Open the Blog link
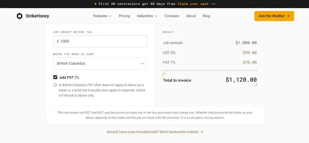The image size is (309, 143). [x=206, y=16]
